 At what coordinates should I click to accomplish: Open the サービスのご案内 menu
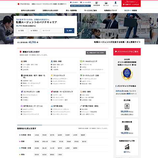91,11
